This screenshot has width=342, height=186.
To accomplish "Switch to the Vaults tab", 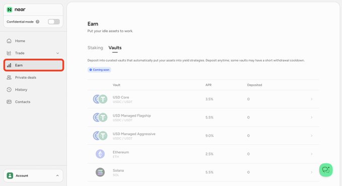I will click(115, 48).
